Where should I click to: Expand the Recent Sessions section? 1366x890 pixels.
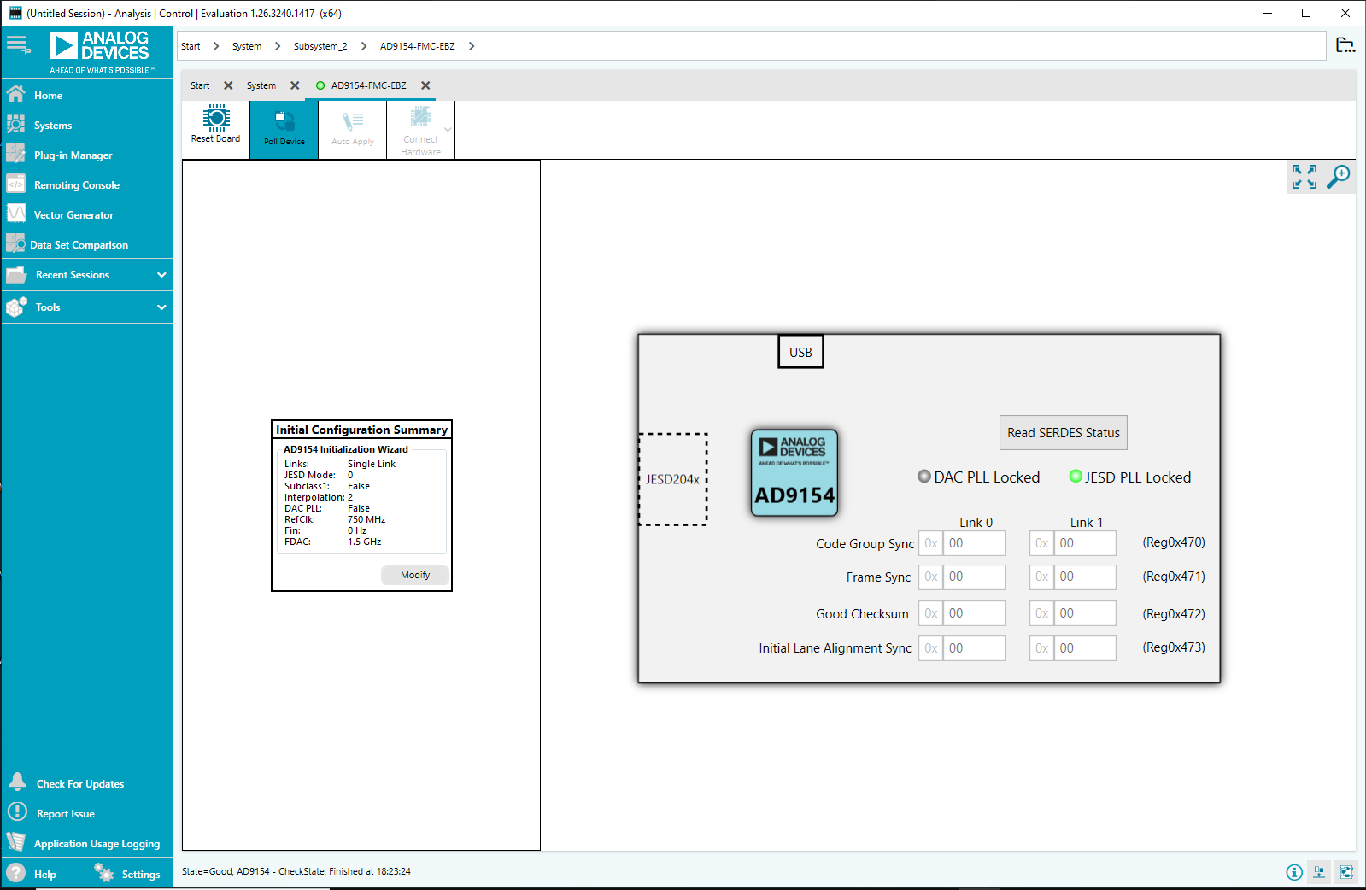pyautogui.click(x=161, y=275)
